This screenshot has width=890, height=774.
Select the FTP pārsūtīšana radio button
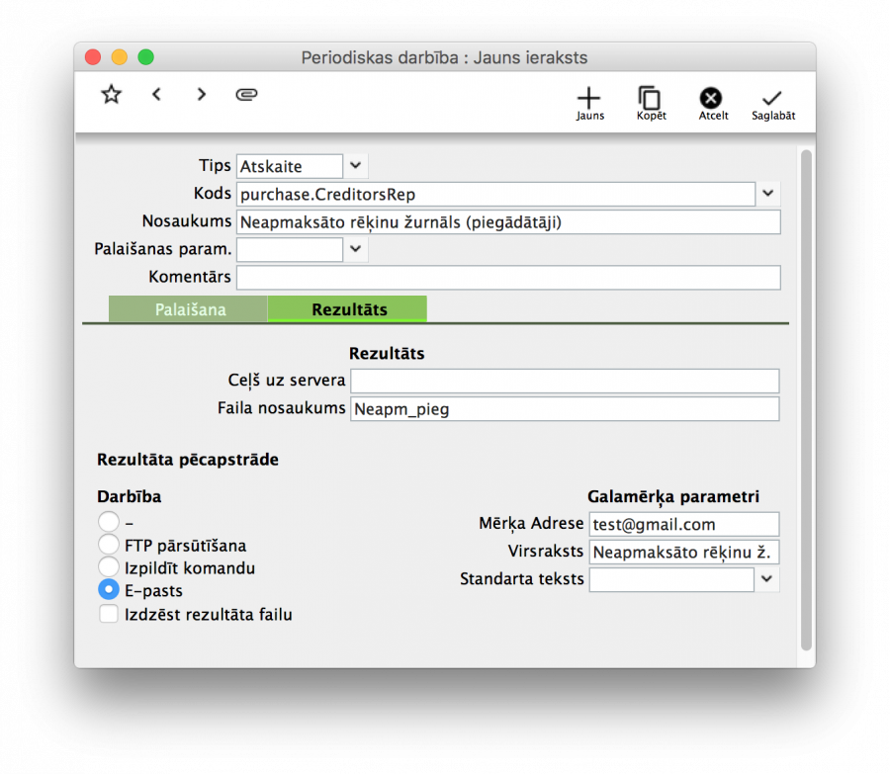click(109, 545)
